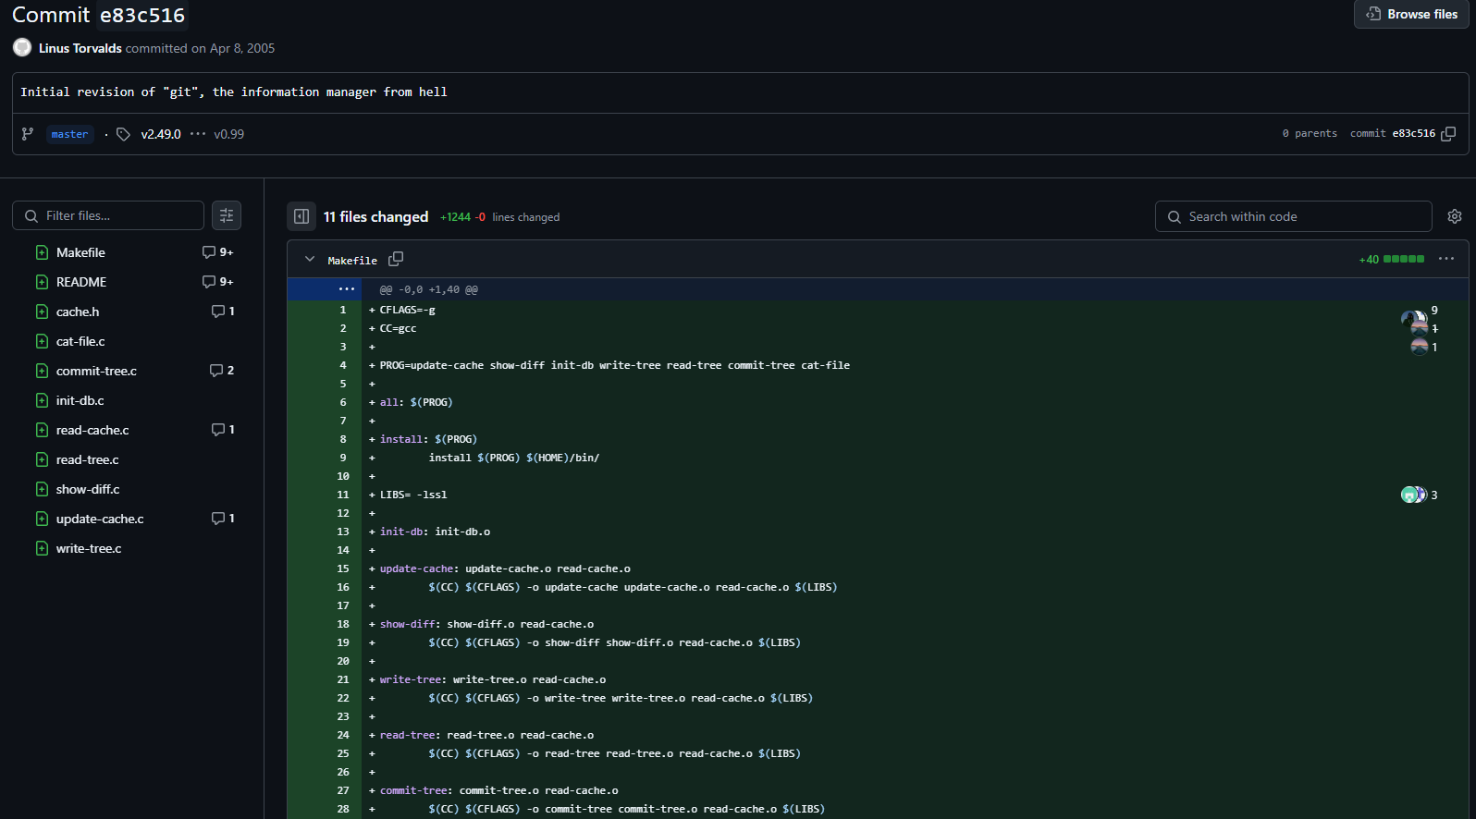Open the v0.99 tag link
The height and width of the screenshot is (819, 1476).
[229, 134]
